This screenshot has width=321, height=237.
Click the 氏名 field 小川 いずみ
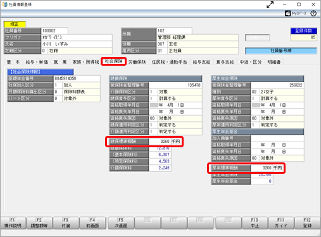point(77,44)
